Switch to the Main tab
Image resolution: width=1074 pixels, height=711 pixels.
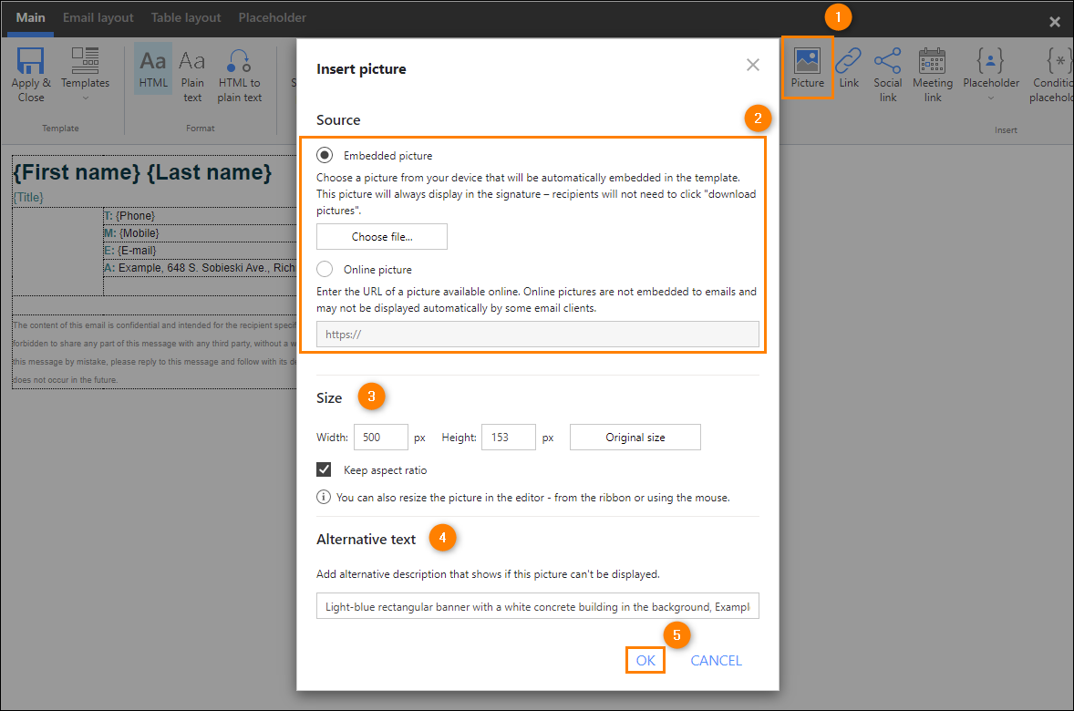[31, 18]
